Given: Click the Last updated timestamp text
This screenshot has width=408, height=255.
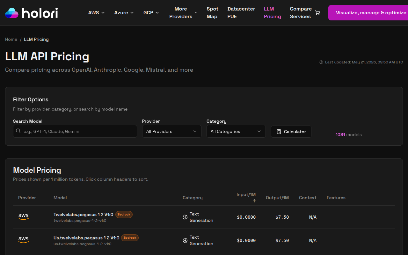Looking at the screenshot, I should click(364, 62).
